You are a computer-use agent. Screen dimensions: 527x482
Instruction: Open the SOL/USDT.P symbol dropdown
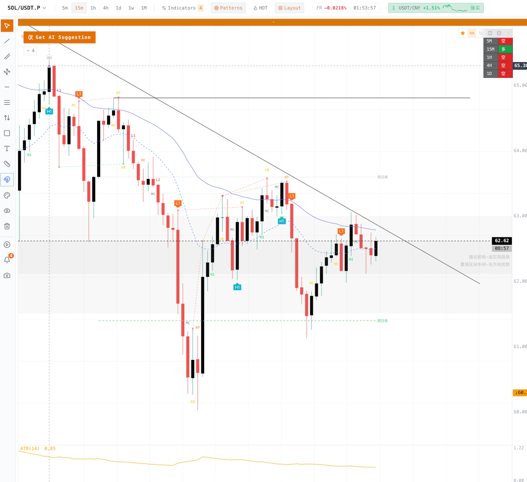[27, 8]
